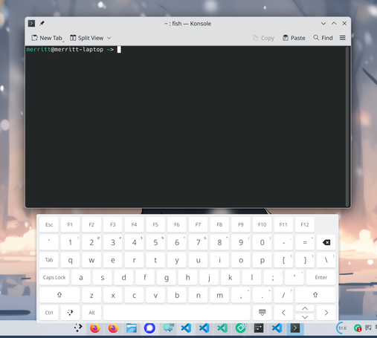This screenshot has height=338, width=377.
Task: Tap the equals sign key
Action: [305, 242]
